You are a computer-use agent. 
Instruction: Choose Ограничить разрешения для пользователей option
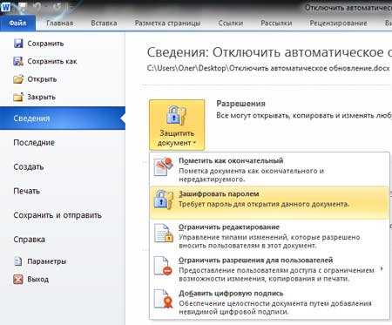click(269, 269)
